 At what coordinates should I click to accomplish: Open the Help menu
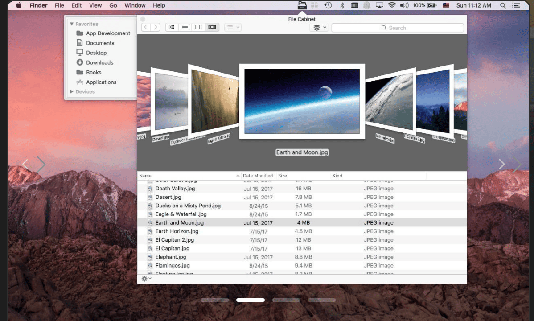click(x=159, y=5)
